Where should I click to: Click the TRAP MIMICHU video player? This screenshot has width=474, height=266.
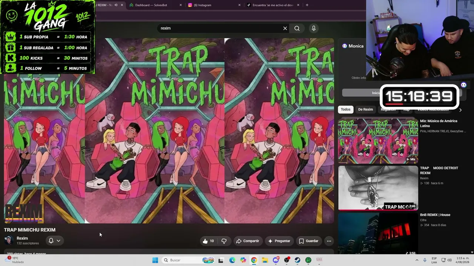point(169,131)
